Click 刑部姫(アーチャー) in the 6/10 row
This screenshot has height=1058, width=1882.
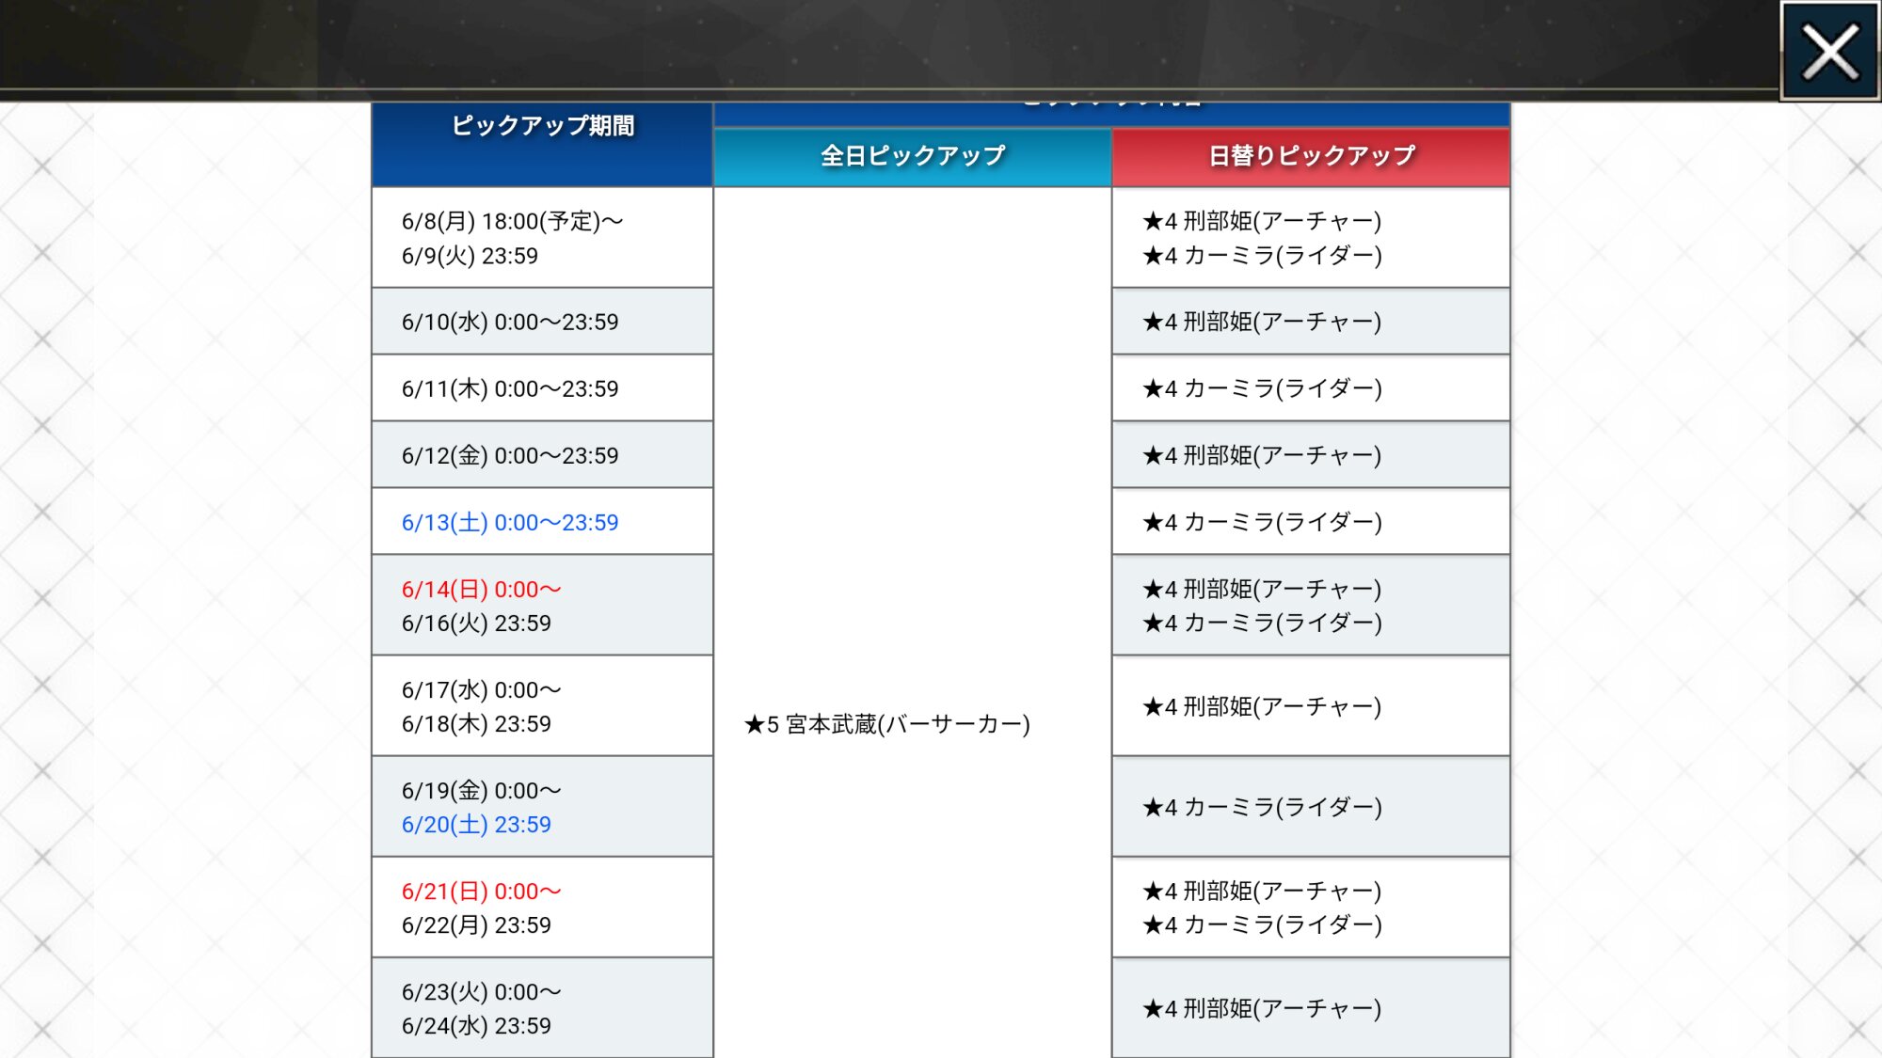pyautogui.click(x=1262, y=322)
